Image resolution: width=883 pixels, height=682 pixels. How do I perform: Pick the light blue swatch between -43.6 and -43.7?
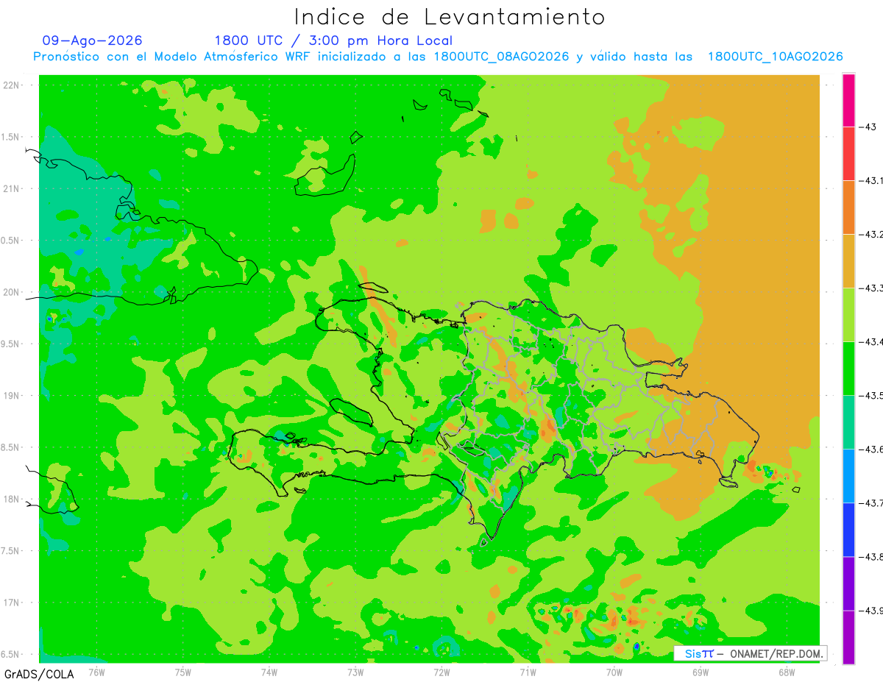point(848,476)
